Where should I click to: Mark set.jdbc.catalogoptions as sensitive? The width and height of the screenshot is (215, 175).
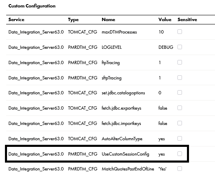coord(180,93)
